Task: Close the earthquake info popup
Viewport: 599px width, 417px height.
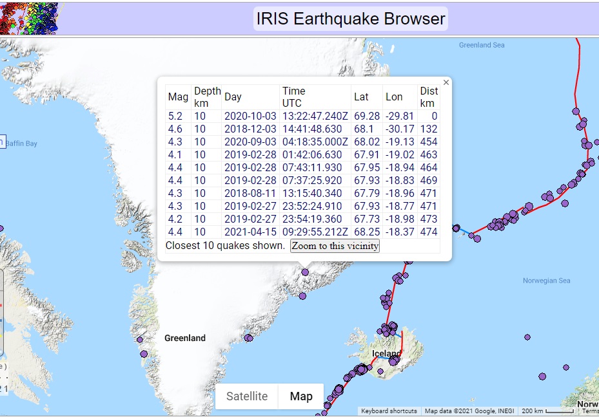Action: (x=446, y=82)
